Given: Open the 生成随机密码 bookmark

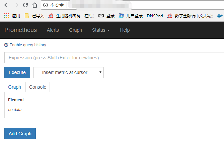Looking at the screenshot, I should coord(71,16).
